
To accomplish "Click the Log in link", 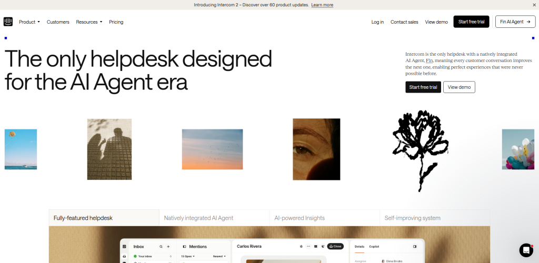I will click(x=377, y=22).
